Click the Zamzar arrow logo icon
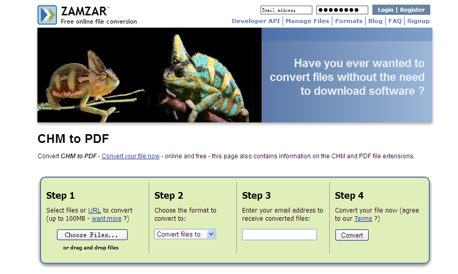Screen dimensions: 458x274 47,14
